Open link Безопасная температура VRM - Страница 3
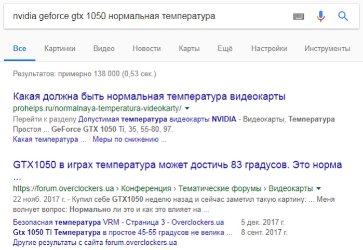The height and width of the screenshot is (250, 363). (x=118, y=222)
